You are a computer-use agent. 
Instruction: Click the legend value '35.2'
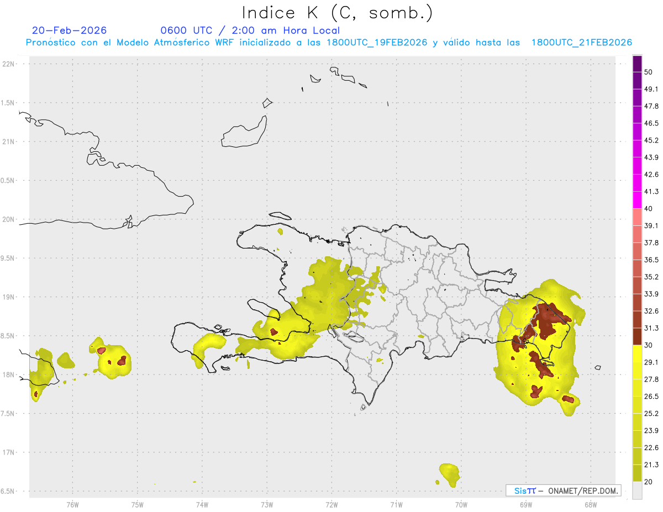(x=651, y=277)
